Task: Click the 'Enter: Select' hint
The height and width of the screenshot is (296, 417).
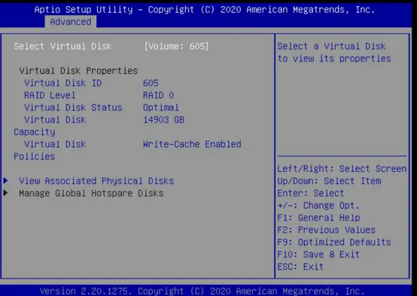Action: tap(311, 193)
